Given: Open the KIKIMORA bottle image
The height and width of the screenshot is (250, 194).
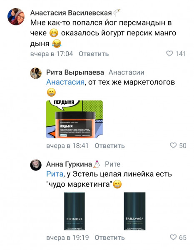Looking at the screenshot, I should (75, 211).
